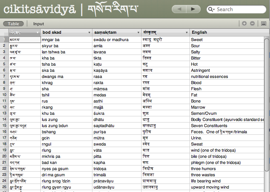Screen dimensions: 270x192
Task: Sort by the English column header
Action: coord(227,32)
